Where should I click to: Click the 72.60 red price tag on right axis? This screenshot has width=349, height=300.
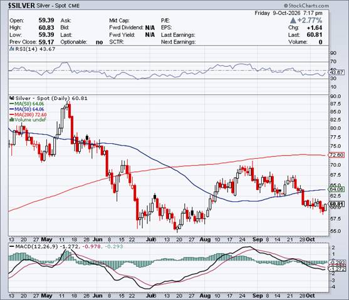336,155
